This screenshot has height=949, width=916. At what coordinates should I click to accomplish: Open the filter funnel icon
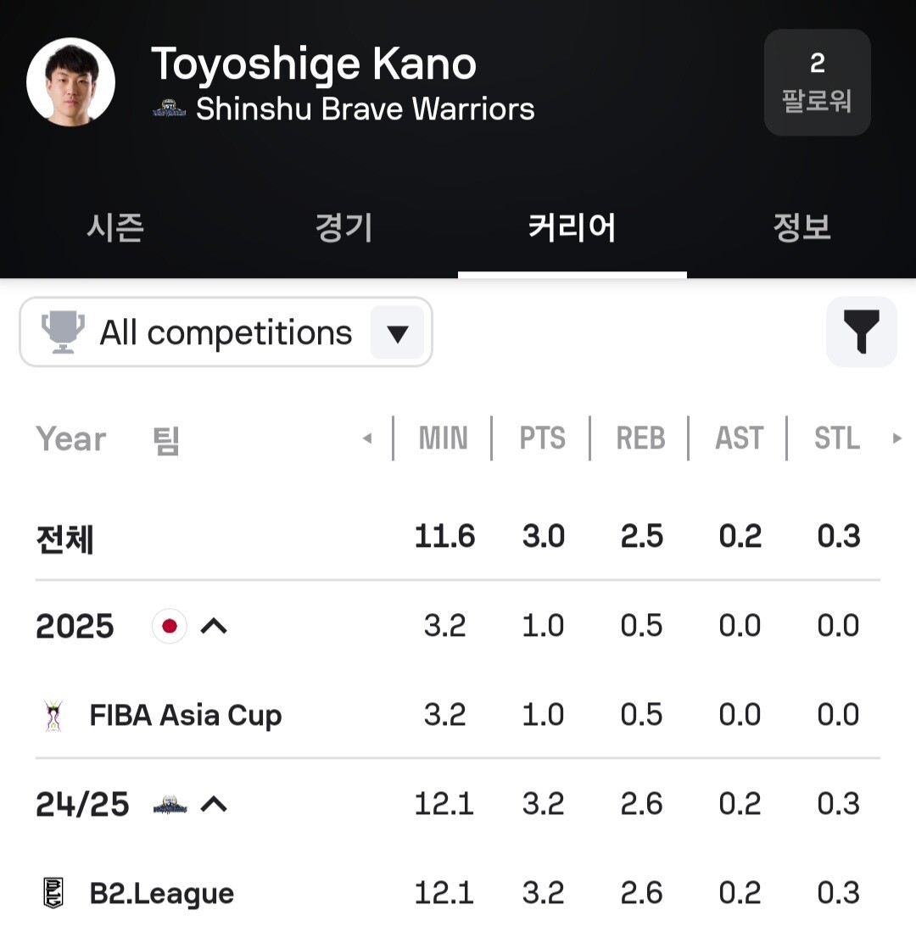[861, 332]
